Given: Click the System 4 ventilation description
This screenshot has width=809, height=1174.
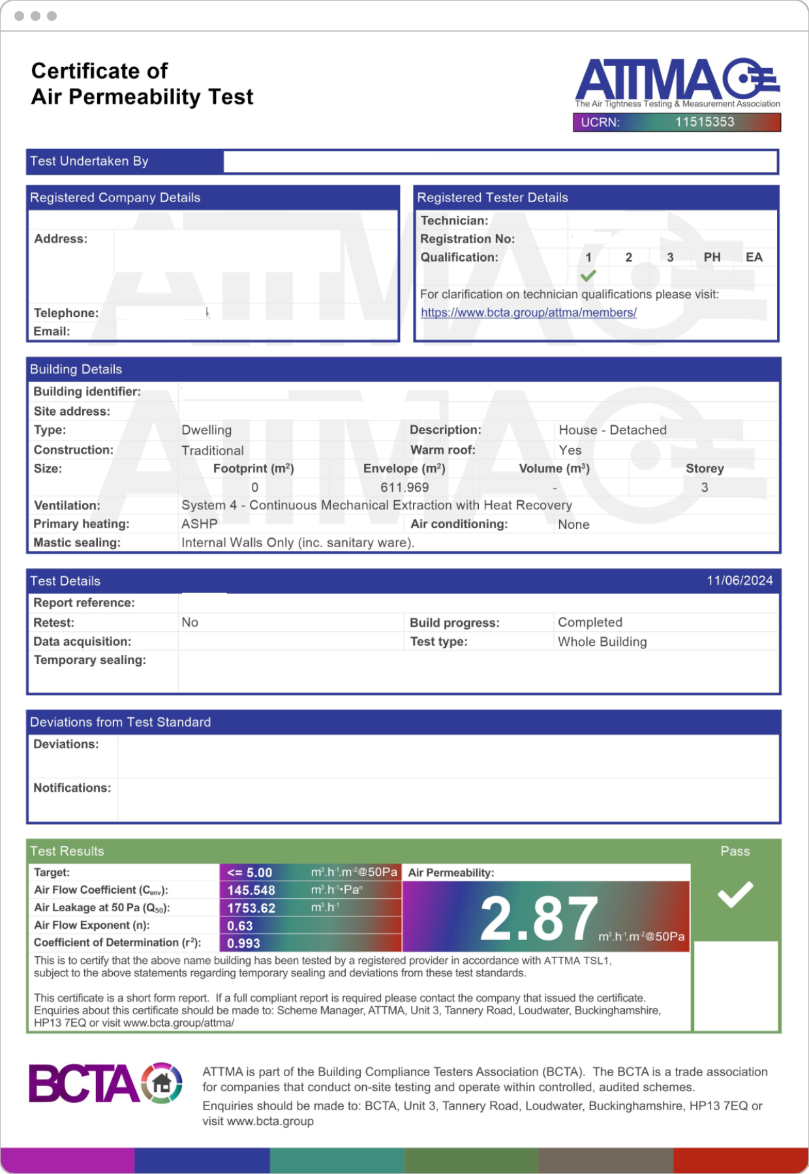Looking at the screenshot, I should pyautogui.click(x=376, y=505).
